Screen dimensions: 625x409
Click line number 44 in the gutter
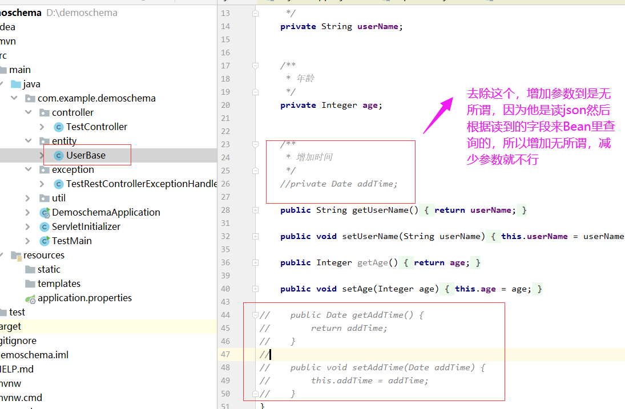(x=225, y=314)
